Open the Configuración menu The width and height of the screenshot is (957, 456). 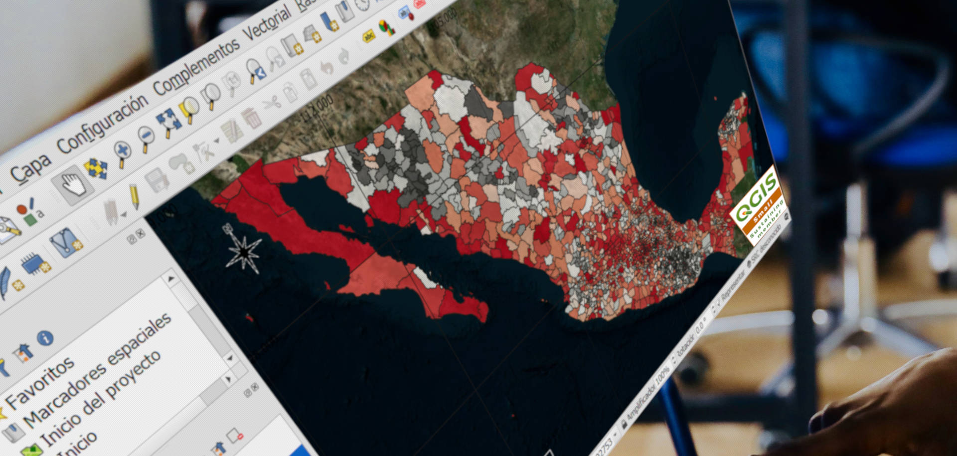103,124
